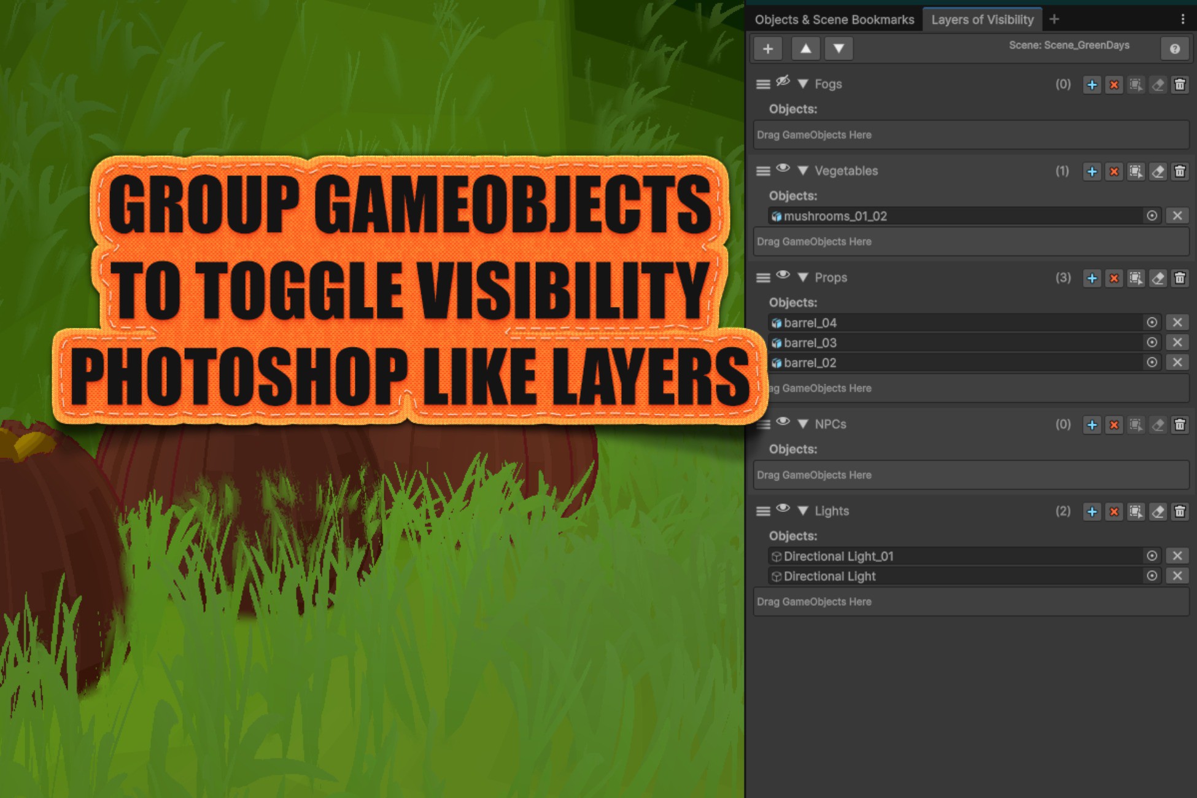The width and height of the screenshot is (1197, 798).
Task: Remove Directional Light_01 from Lights layer
Action: coord(1177,556)
